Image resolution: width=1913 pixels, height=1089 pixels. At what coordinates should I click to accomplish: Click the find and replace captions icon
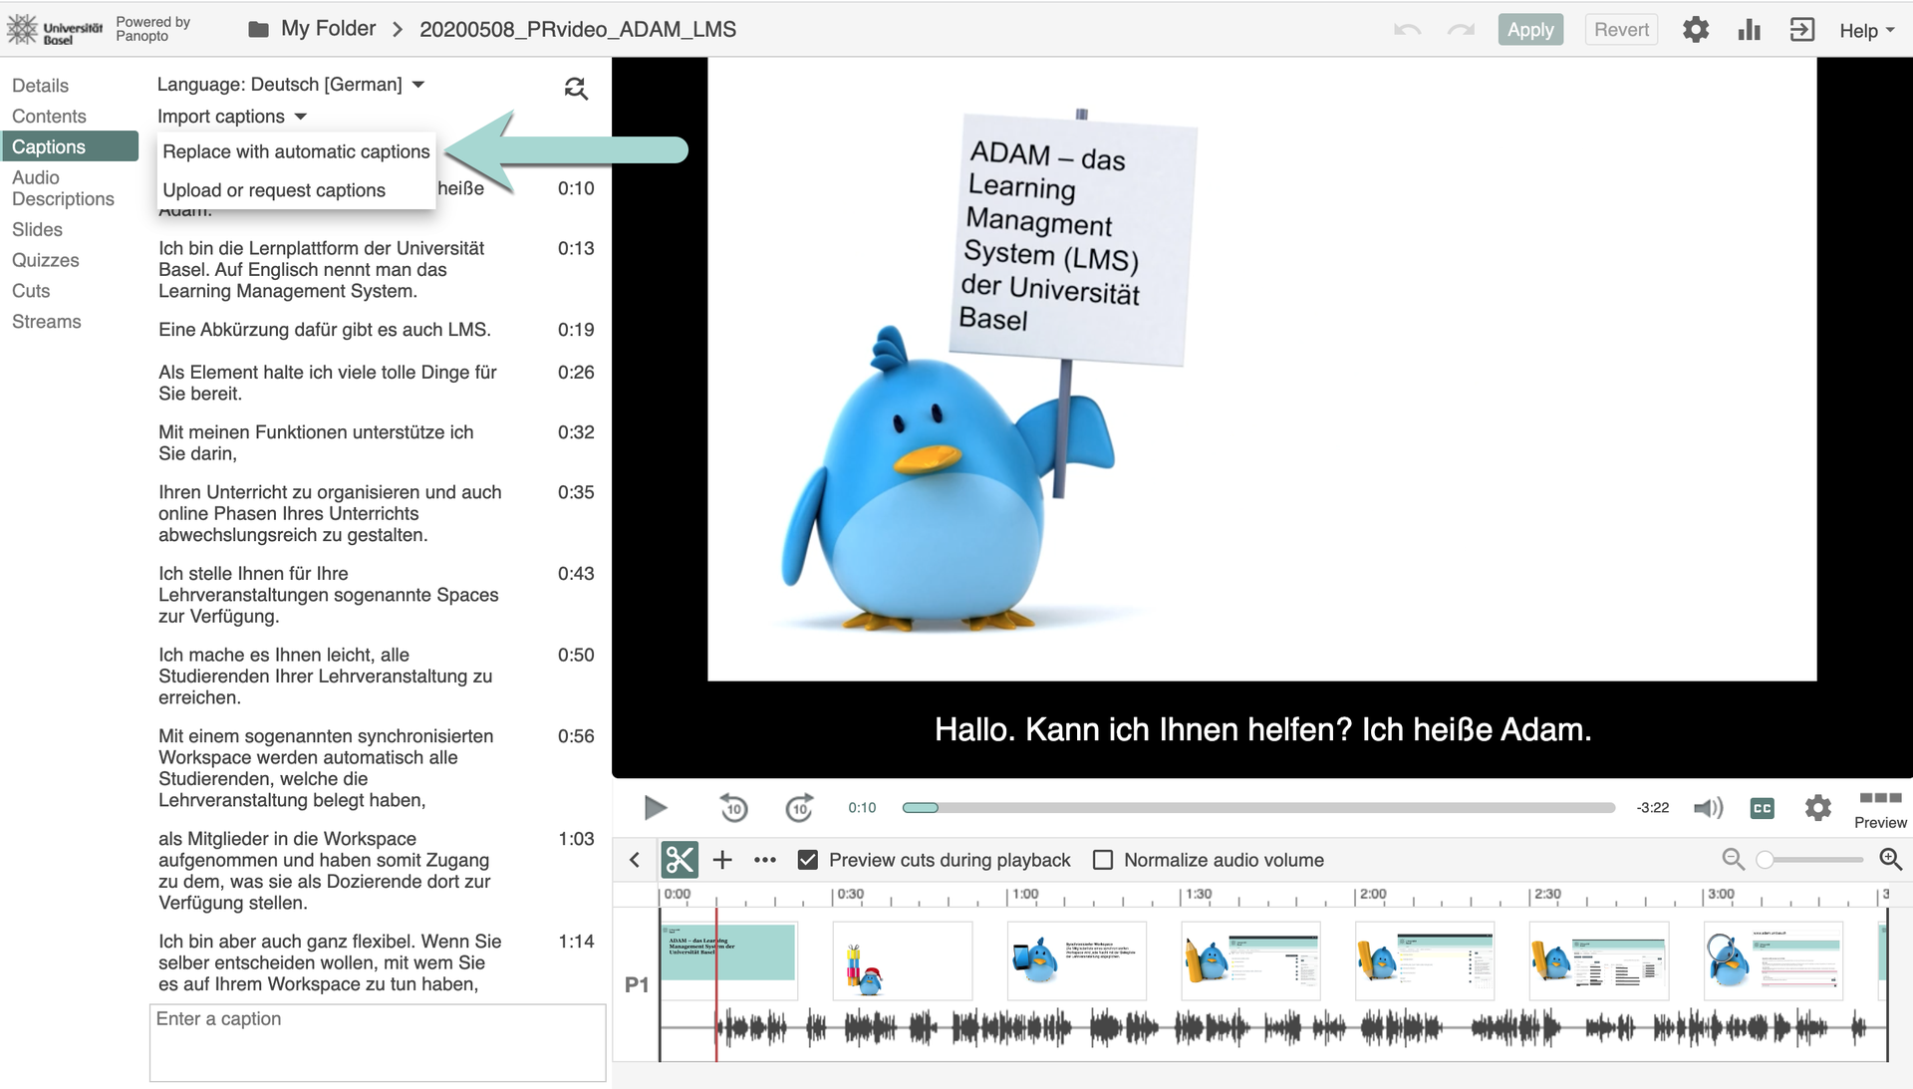[x=575, y=89]
